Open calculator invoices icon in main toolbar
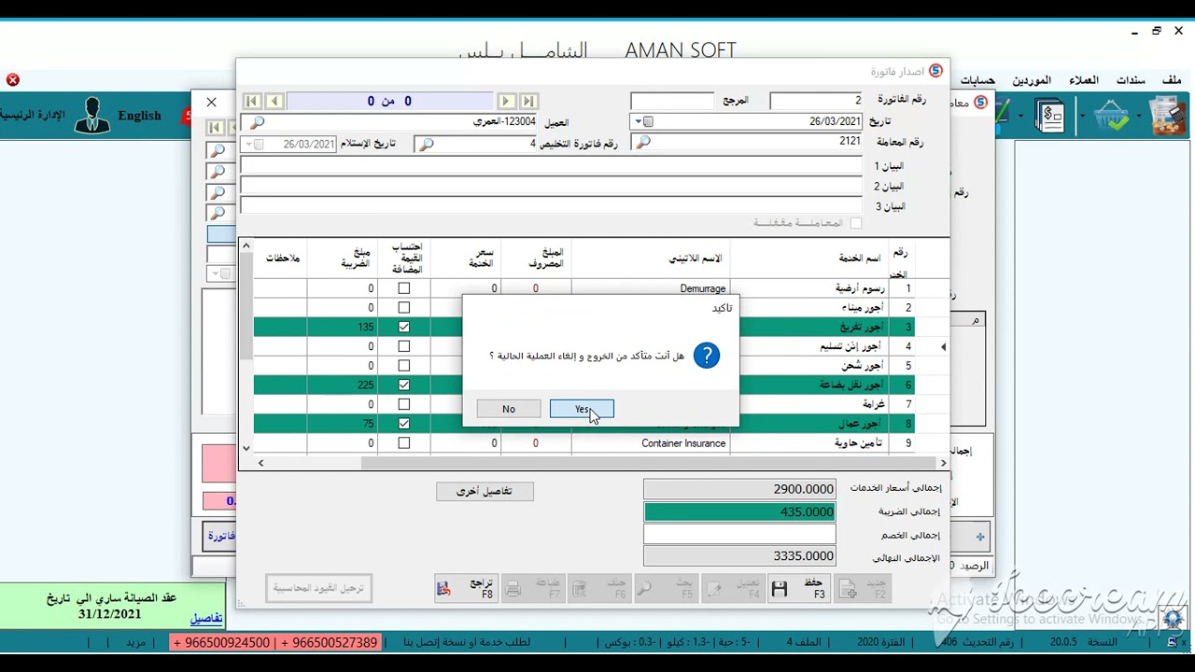Screen dimensions: 1195x672 pos(1167,118)
